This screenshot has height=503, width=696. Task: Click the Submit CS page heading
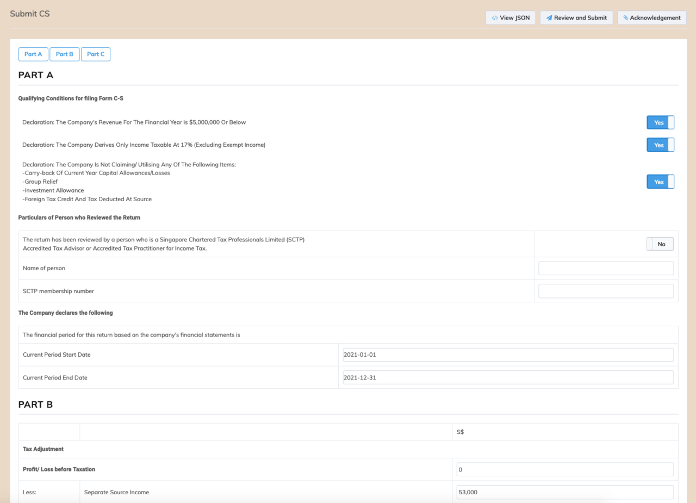[x=30, y=14]
